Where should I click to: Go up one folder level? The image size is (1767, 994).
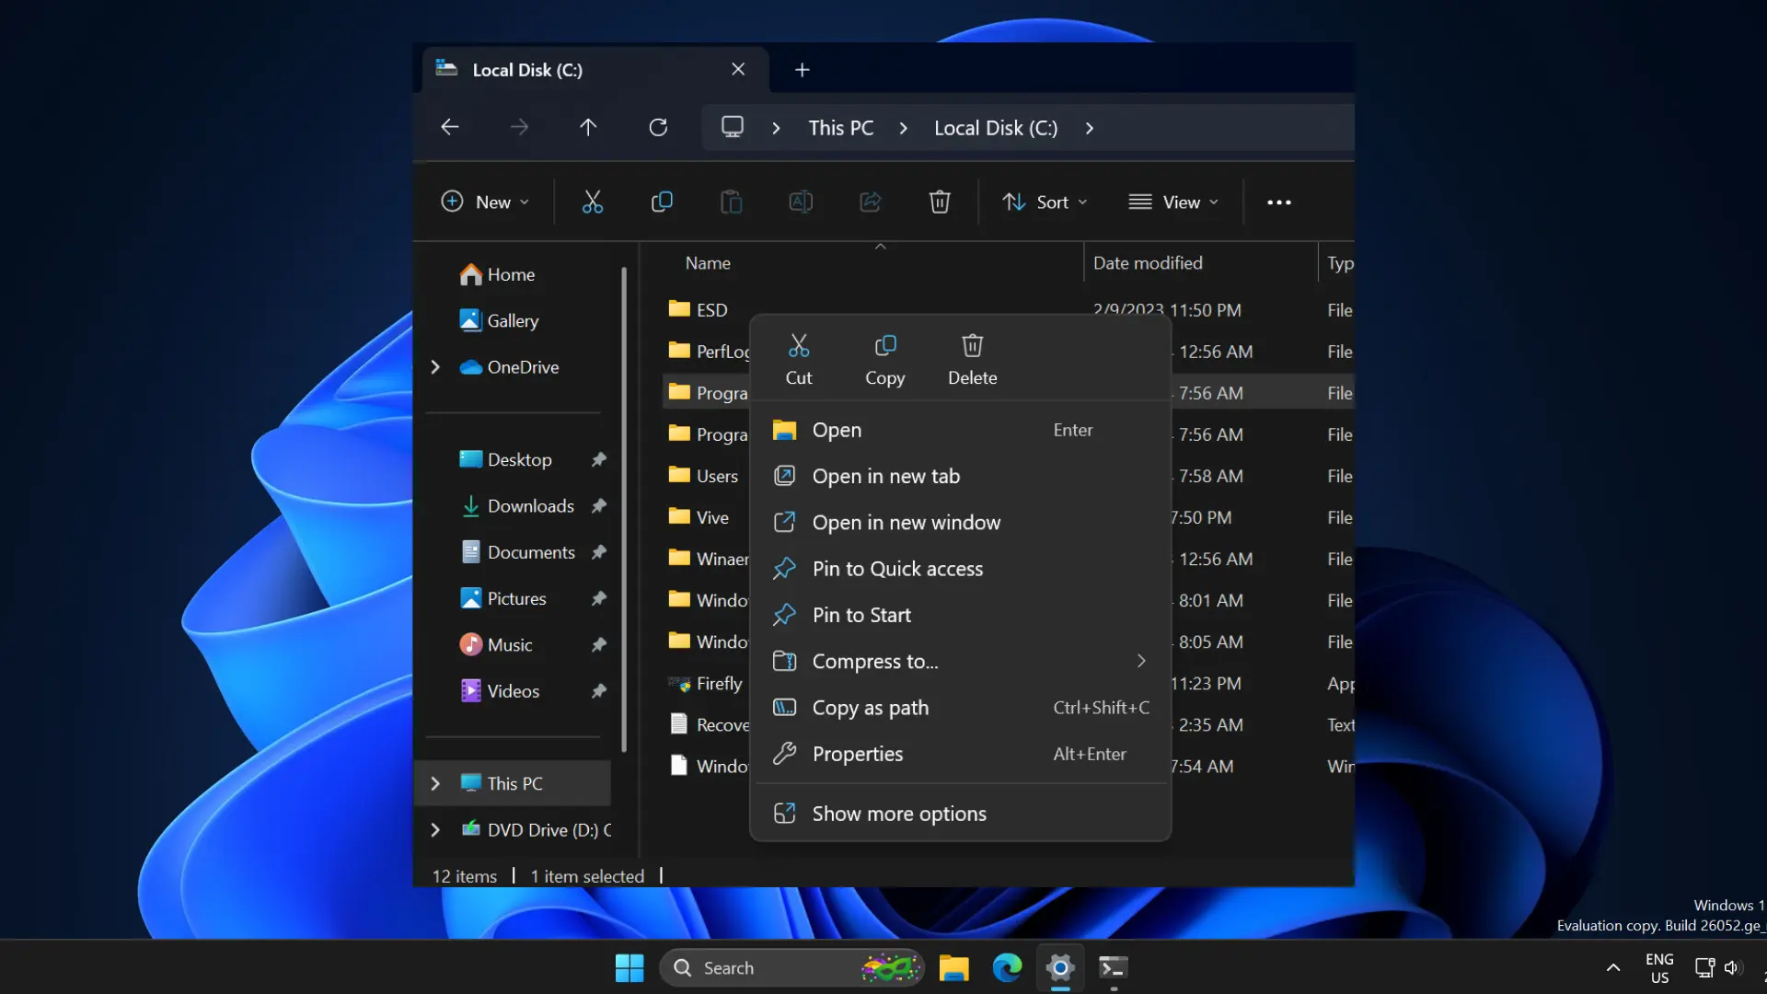click(x=588, y=128)
